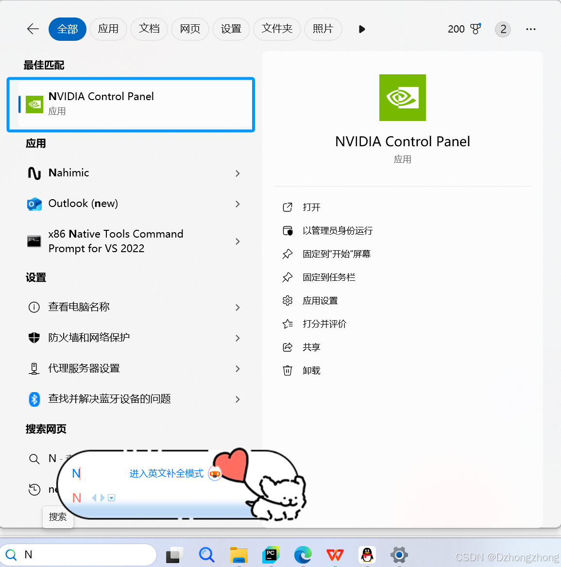Click 打开 to launch the app
The height and width of the screenshot is (567, 561).
point(311,207)
